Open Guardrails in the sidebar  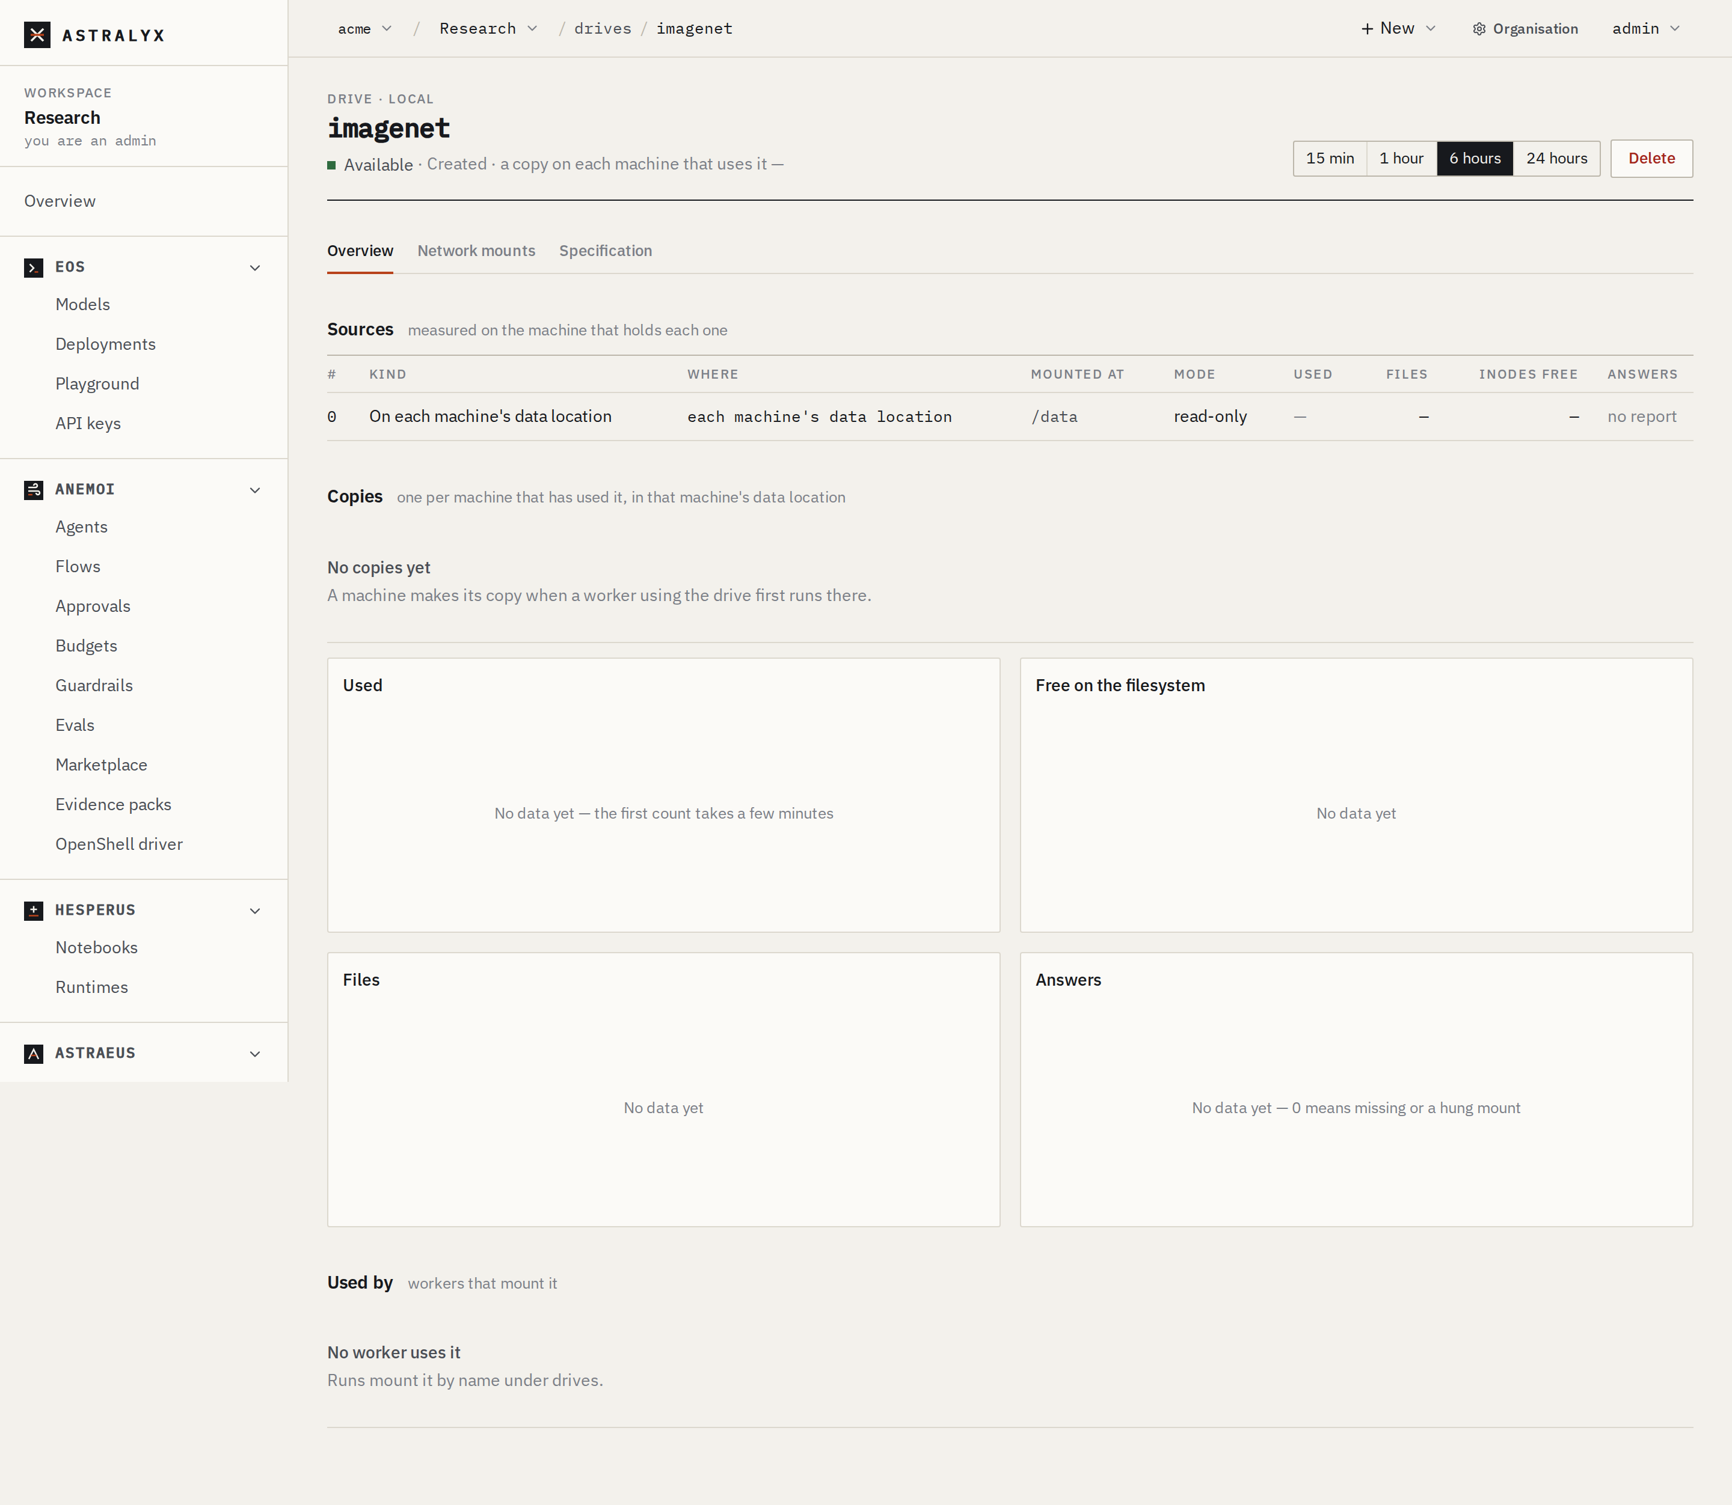coord(94,685)
